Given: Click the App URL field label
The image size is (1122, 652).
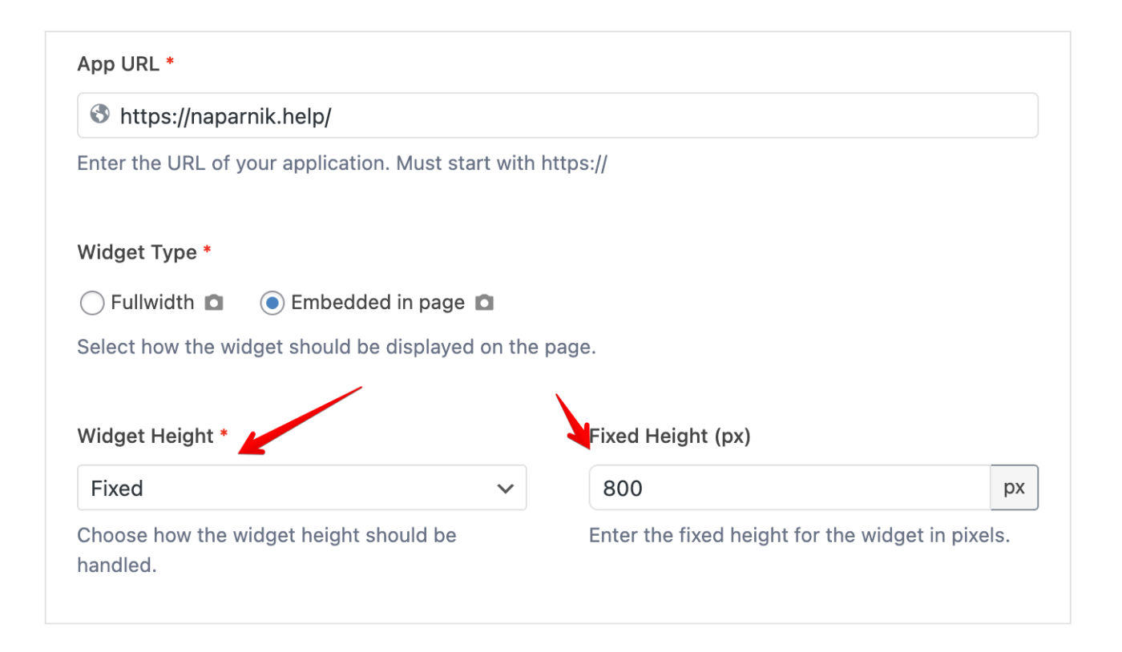Looking at the screenshot, I should pos(118,64).
